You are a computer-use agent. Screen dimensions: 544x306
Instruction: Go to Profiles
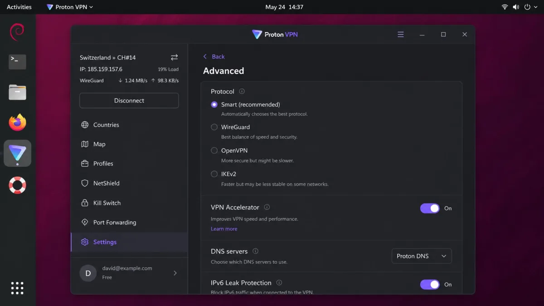tap(129, 164)
